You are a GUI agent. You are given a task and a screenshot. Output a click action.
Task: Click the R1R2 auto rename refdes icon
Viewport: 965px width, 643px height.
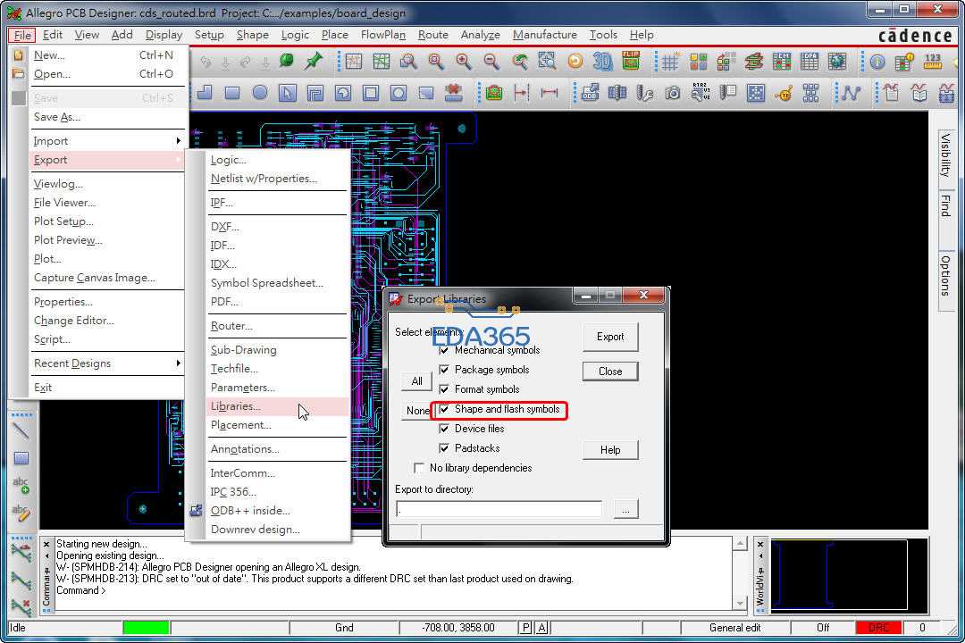701,93
